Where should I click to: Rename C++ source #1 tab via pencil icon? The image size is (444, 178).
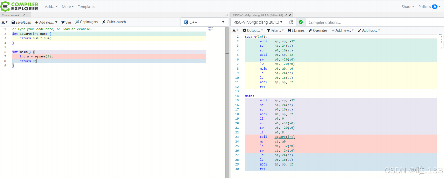[24, 15]
